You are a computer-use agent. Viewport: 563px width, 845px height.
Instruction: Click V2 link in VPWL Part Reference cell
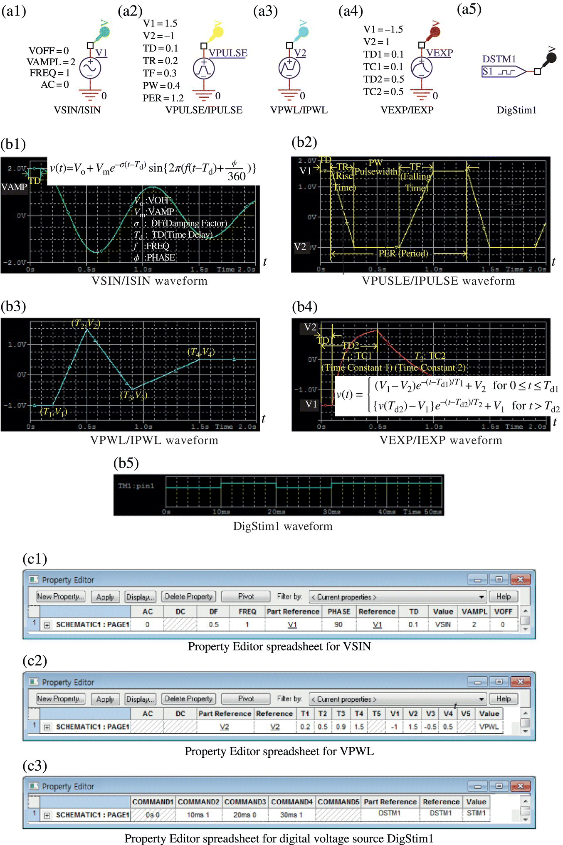(224, 727)
